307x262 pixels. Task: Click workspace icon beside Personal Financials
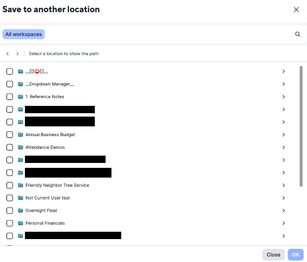[x=21, y=223]
